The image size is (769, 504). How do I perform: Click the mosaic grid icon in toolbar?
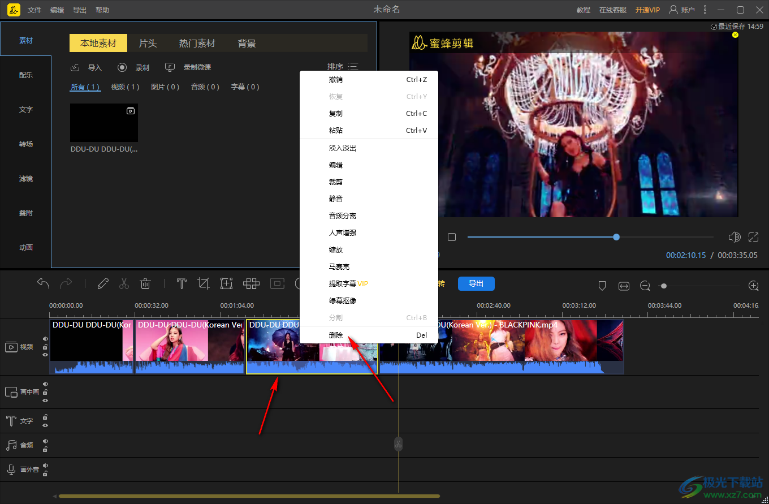(x=251, y=283)
